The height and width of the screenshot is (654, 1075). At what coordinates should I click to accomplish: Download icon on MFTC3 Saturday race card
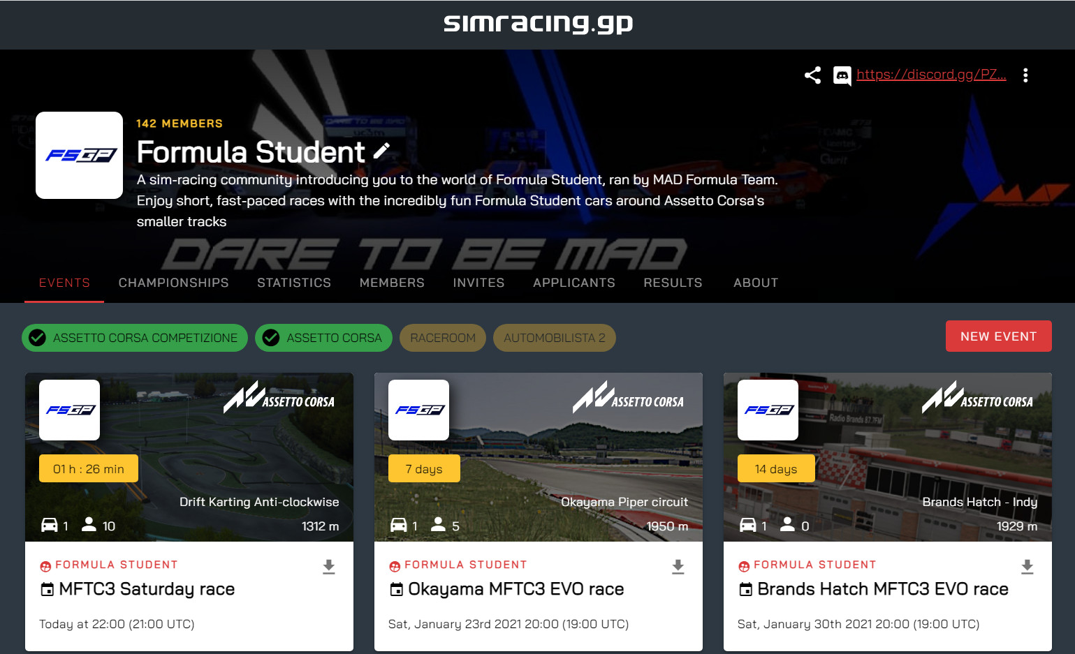click(x=329, y=567)
